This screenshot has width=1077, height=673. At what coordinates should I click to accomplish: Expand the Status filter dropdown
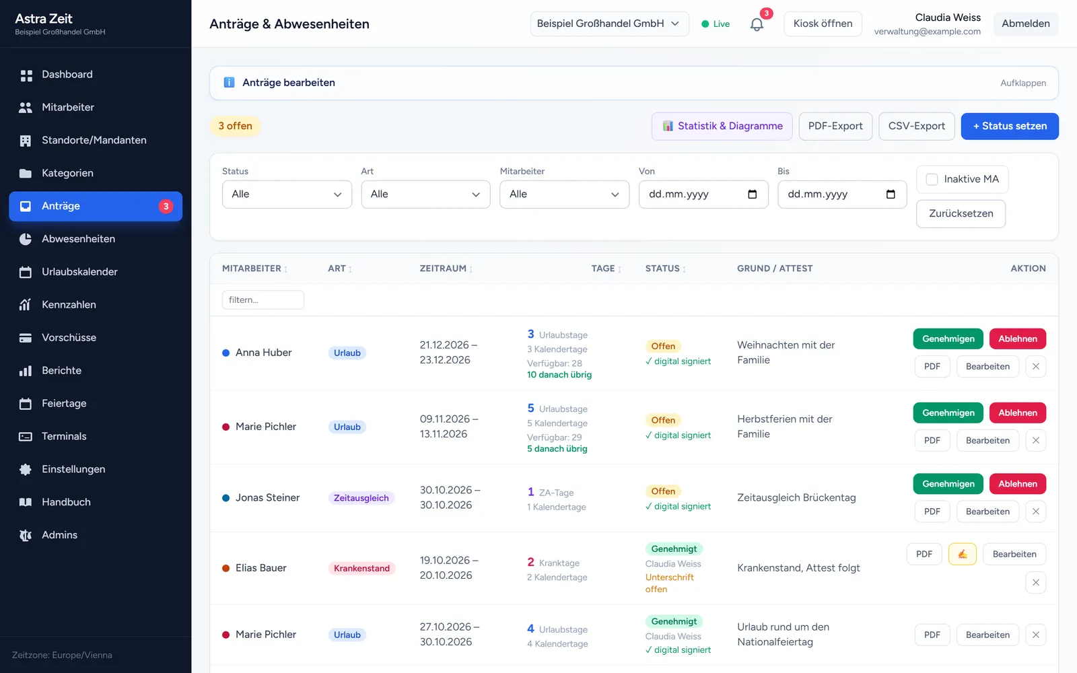click(x=287, y=194)
